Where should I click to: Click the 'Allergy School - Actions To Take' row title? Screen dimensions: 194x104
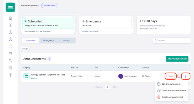click(x=48, y=75)
